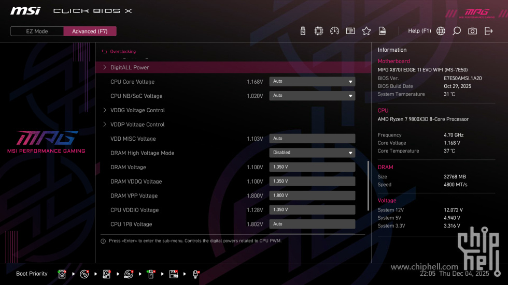Click Help (F1) button
The image size is (508, 285).
click(x=419, y=31)
